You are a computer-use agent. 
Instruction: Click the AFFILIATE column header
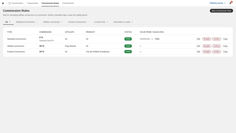(70, 32)
